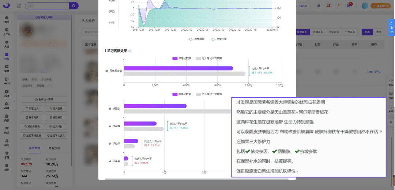Click the 下载App button

pyautogui.click(x=302, y=6)
